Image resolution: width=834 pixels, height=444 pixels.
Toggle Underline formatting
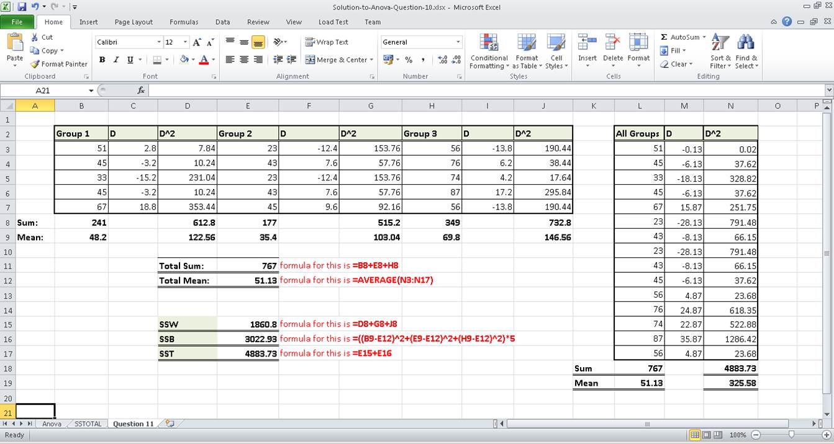(x=130, y=60)
